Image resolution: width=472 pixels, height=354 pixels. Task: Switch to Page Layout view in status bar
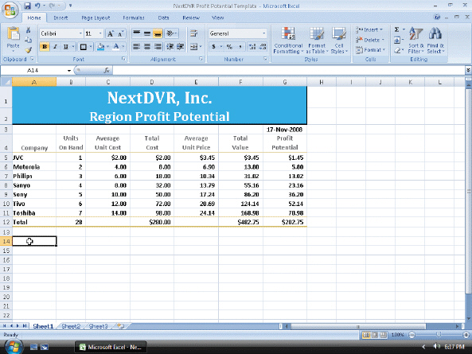point(374,335)
